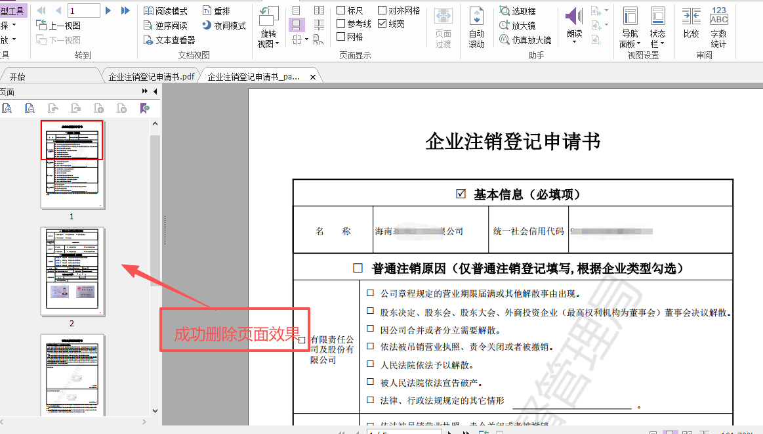Toggle 网格 grid checkbox
The image size is (763, 434).
pyautogui.click(x=341, y=37)
